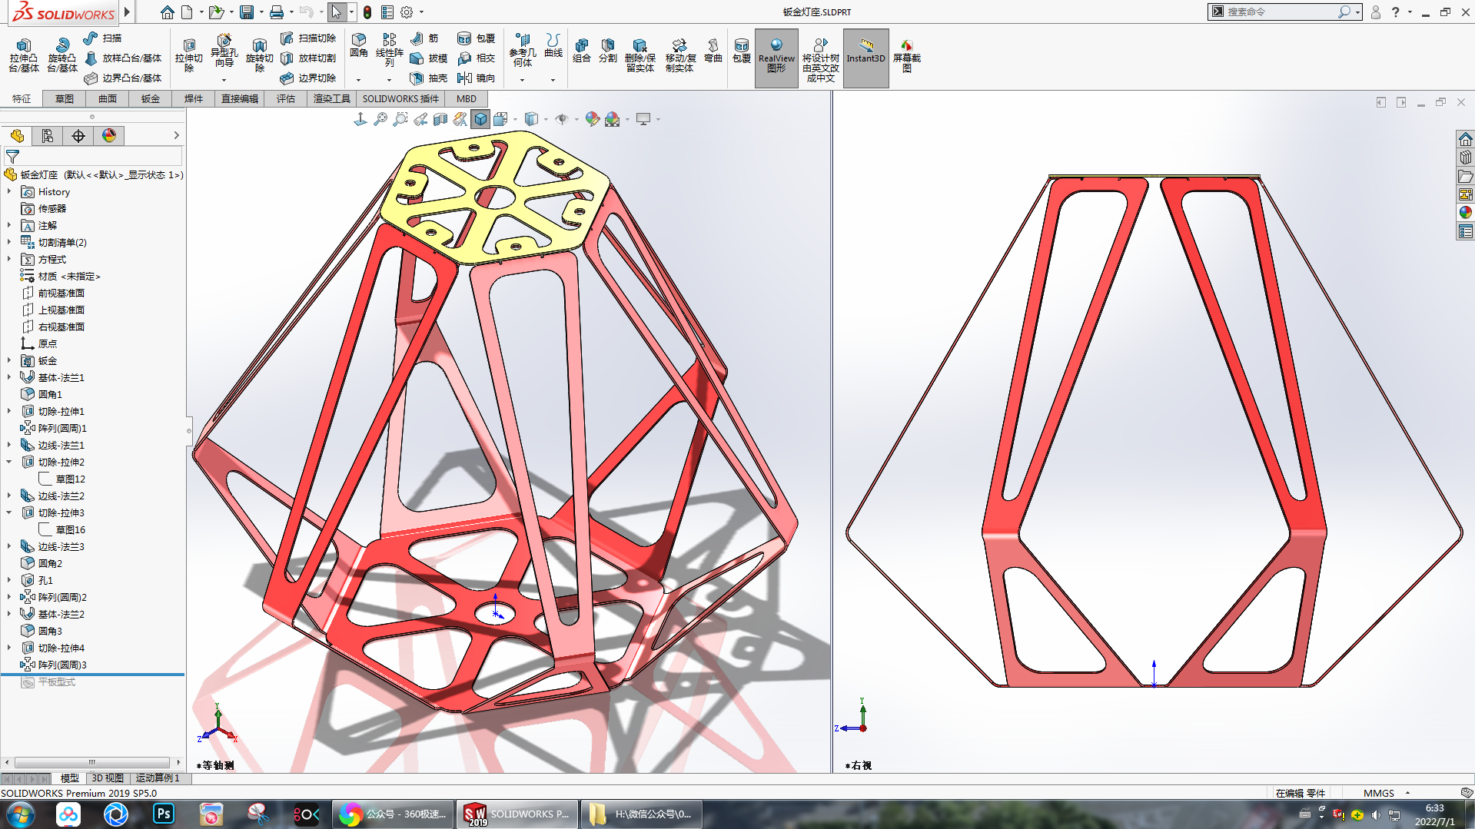The height and width of the screenshot is (829, 1475).
Task: Open the Options gear in title bar
Action: point(407,12)
